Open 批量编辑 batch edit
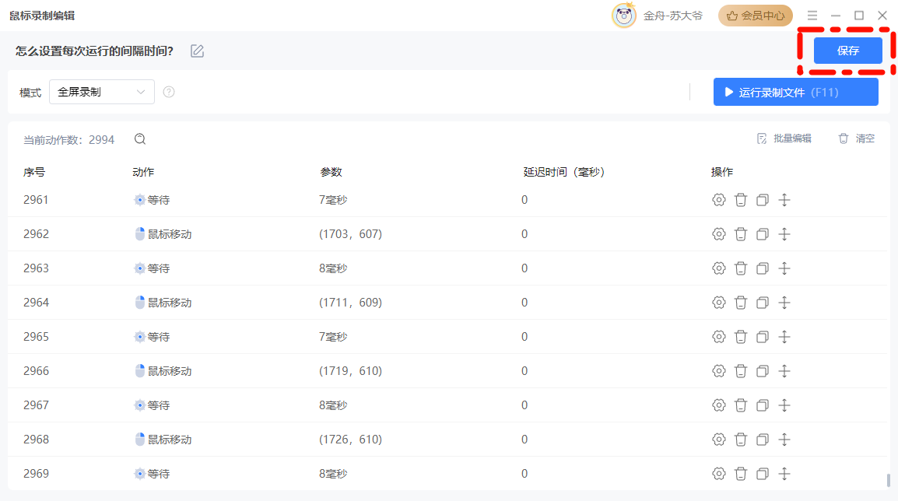The image size is (898, 501). coord(784,138)
